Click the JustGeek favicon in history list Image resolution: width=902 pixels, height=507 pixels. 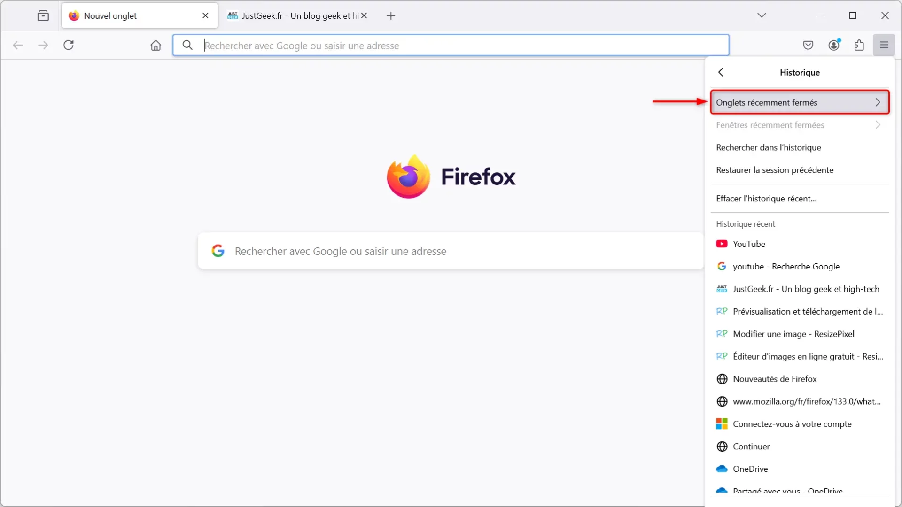[x=722, y=289]
